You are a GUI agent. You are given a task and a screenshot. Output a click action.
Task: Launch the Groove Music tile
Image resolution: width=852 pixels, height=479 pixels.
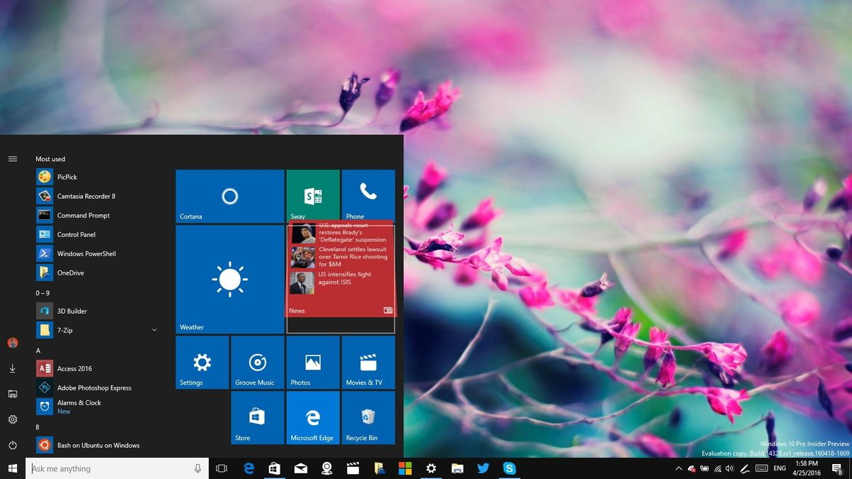[x=257, y=362]
